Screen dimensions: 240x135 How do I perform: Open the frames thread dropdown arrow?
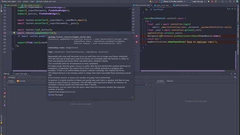pos(146,85)
